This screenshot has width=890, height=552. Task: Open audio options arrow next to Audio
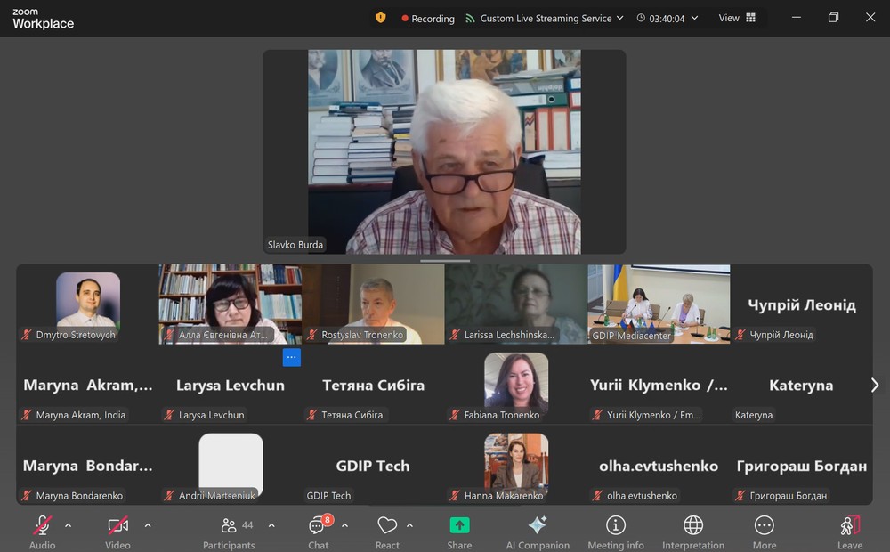pyautogui.click(x=69, y=525)
